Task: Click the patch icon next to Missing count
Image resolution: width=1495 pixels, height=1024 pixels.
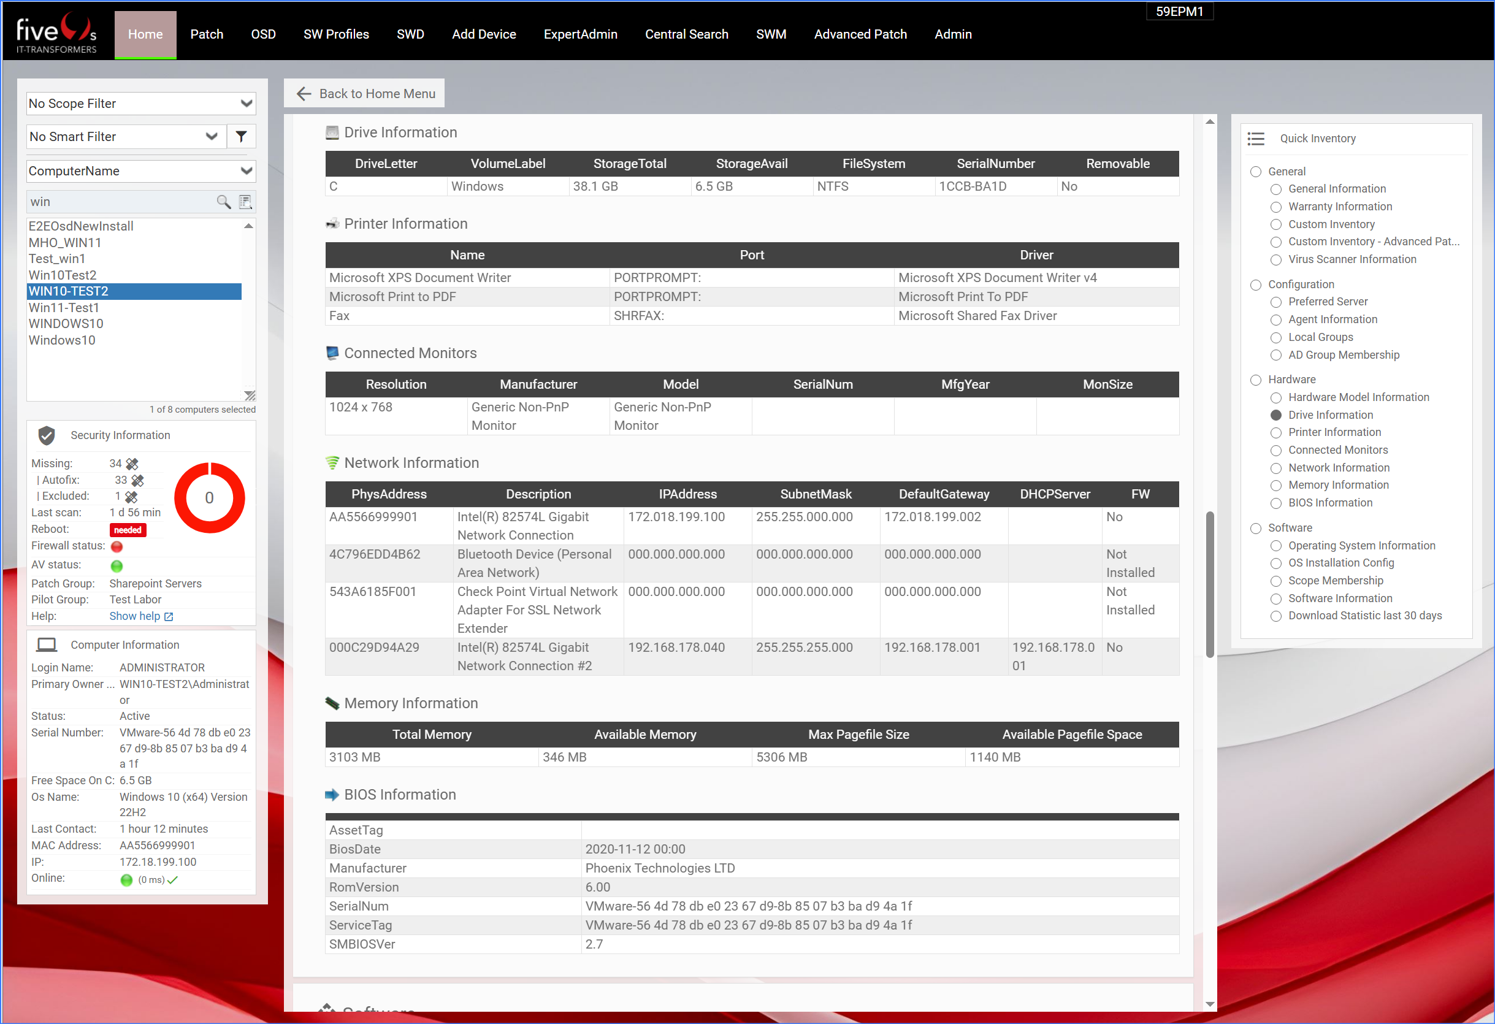Action: click(x=132, y=464)
